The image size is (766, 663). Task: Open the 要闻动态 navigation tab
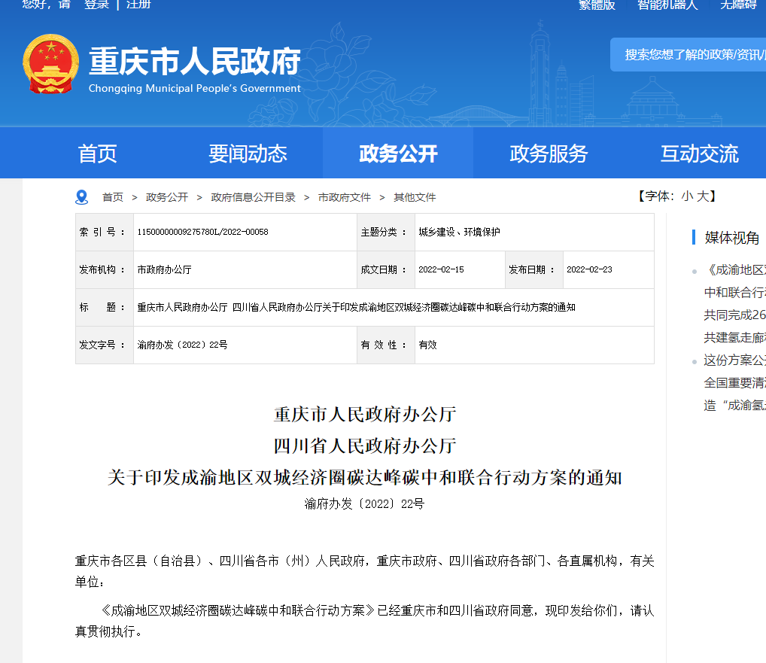click(248, 154)
